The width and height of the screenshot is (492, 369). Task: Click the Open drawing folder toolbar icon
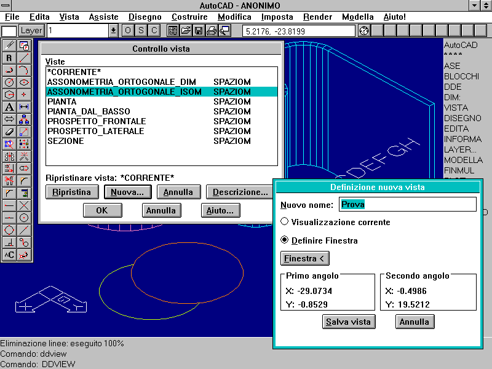(186, 31)
